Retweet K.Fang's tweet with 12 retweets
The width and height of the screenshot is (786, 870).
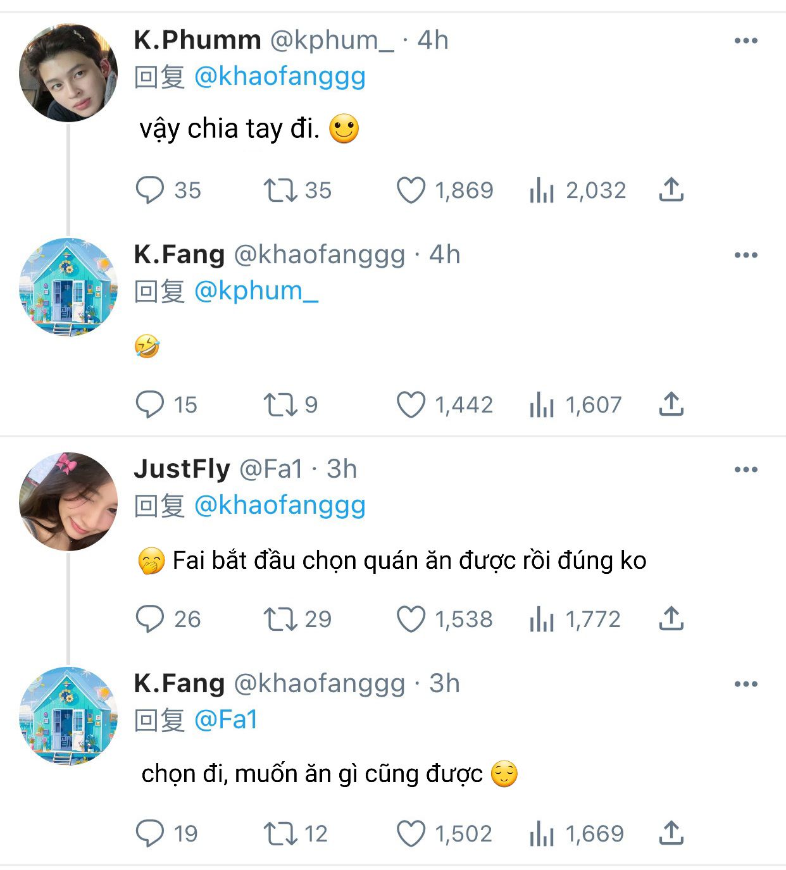pos(280,833)
